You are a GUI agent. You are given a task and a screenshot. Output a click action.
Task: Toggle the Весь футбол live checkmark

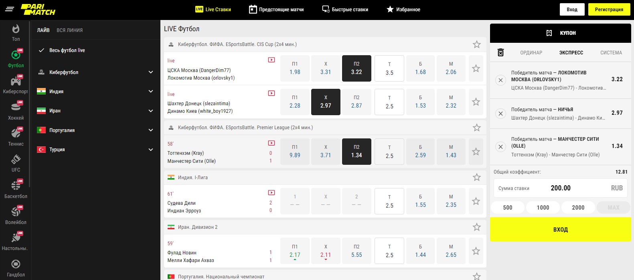point(41,50)
